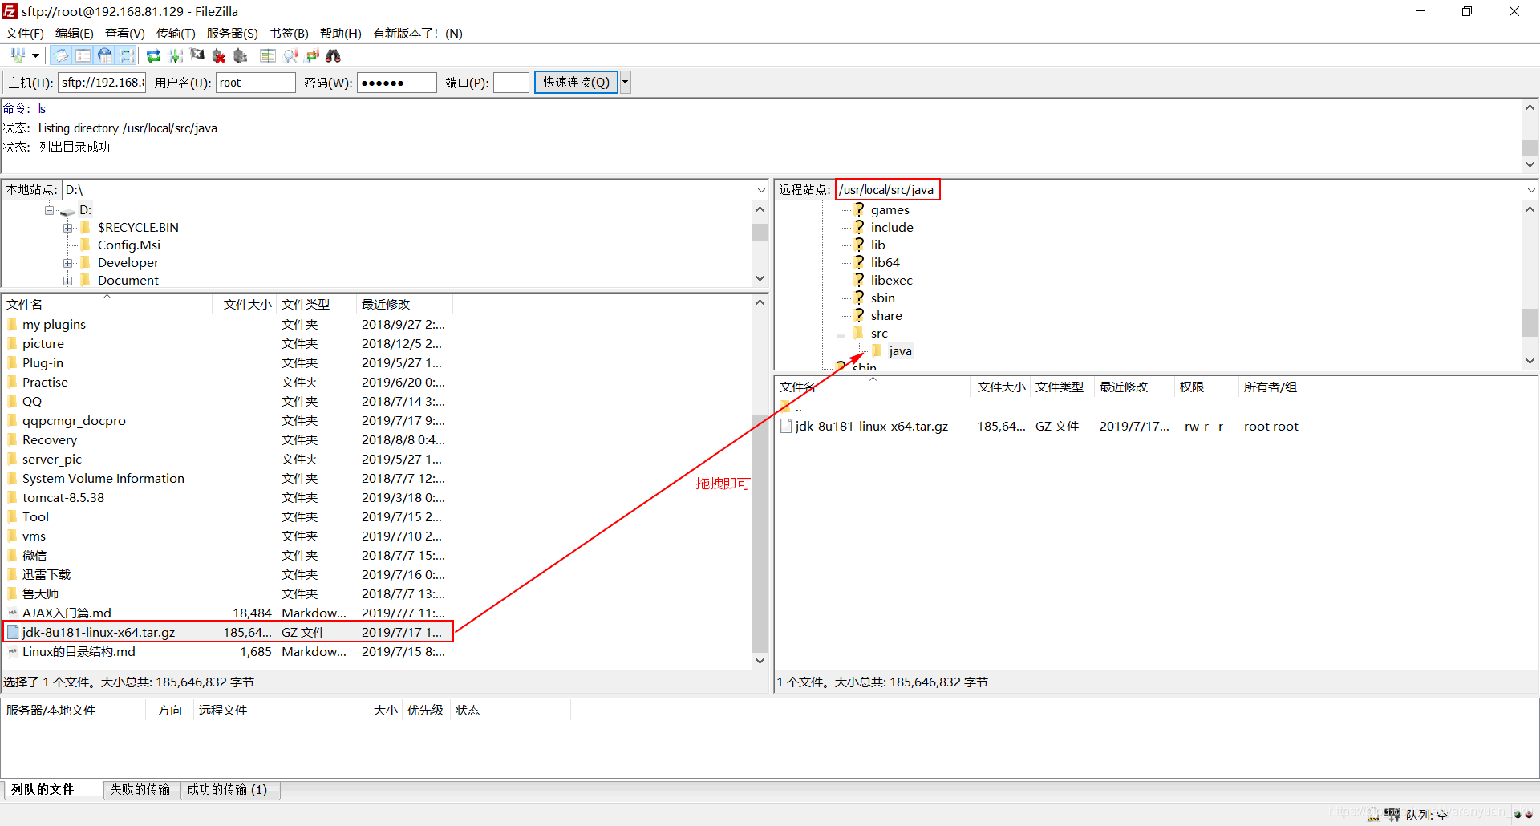Screen dimensions: 1540x826
Task: Open the remote site path dropdown
Action: tap(1531, 190)
